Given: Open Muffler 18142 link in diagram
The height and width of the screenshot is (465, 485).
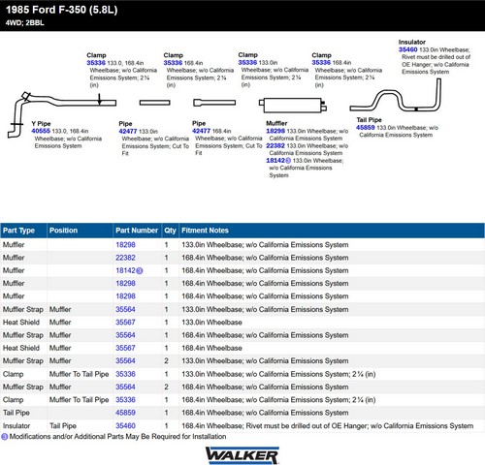Looking at the screenshot, I should [275, 161].
